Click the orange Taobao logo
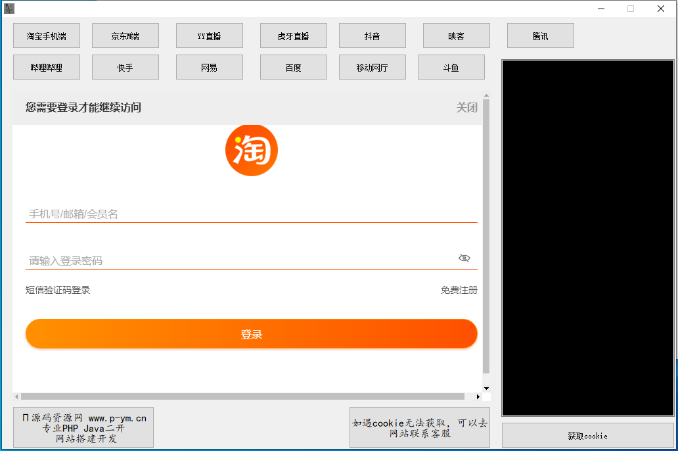This screenshot has height=451, width=678. (252, 150)
